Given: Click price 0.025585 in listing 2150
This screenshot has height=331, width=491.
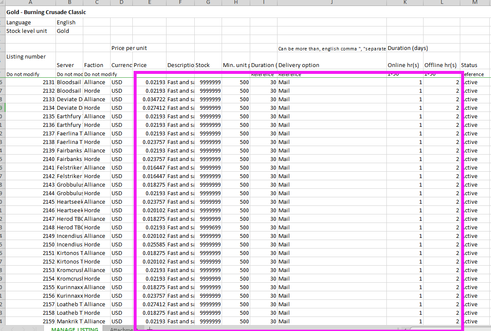Looking at the screenshot, I should (x=149, y=244).
